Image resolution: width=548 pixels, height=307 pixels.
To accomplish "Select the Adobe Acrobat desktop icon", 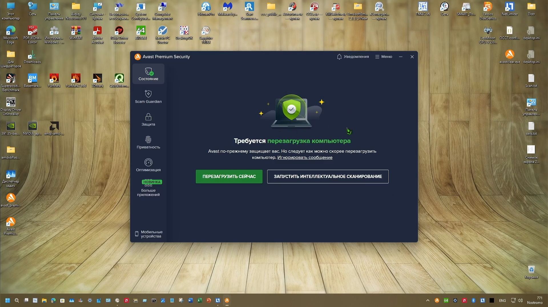I will 98,35.
